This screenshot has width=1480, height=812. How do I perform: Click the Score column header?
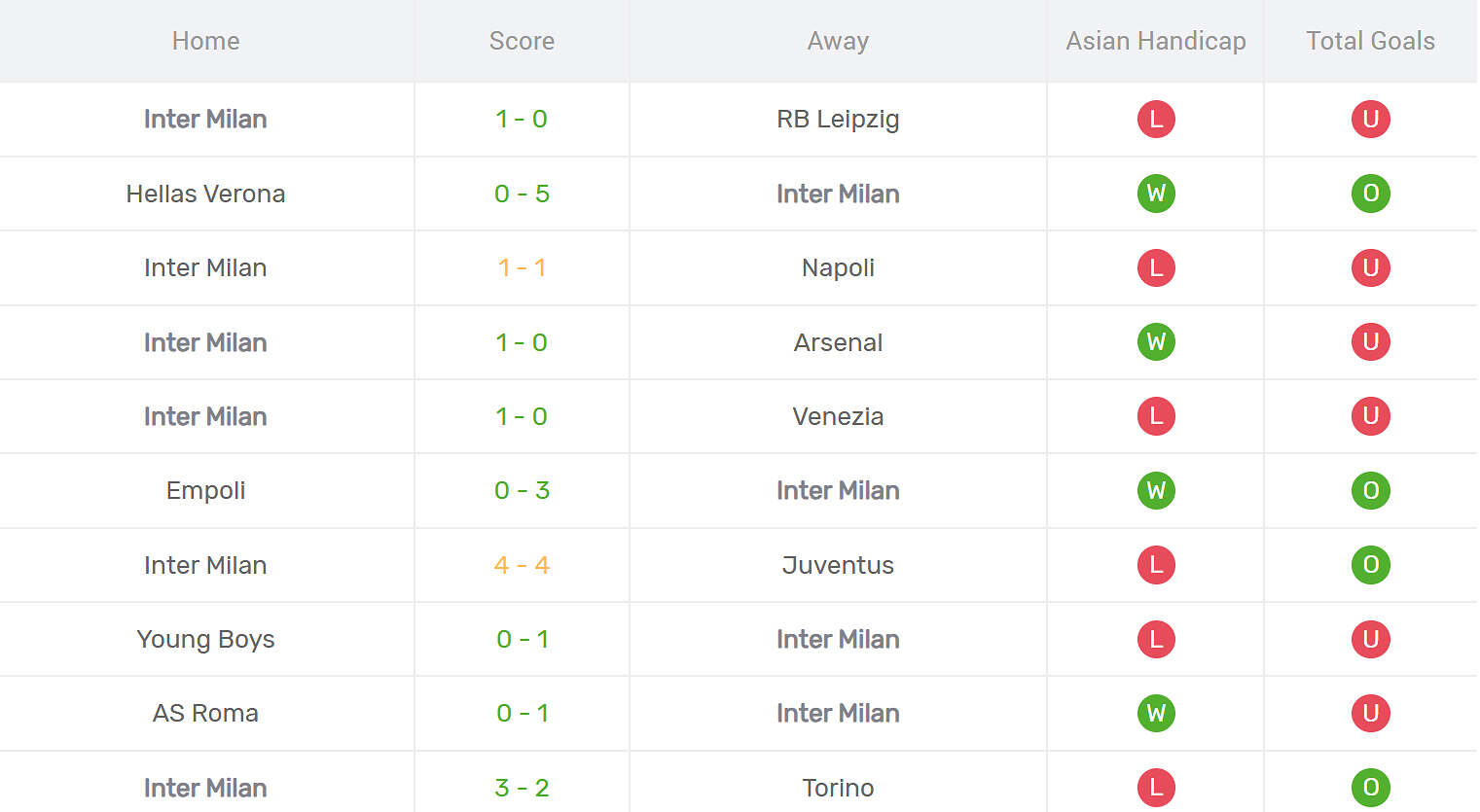point(522,41)
